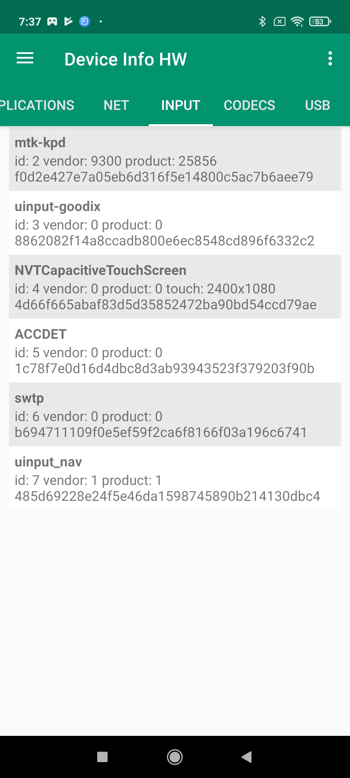Switch to the NET tab
The image size is (350, 778).
[x=116, y=105]
